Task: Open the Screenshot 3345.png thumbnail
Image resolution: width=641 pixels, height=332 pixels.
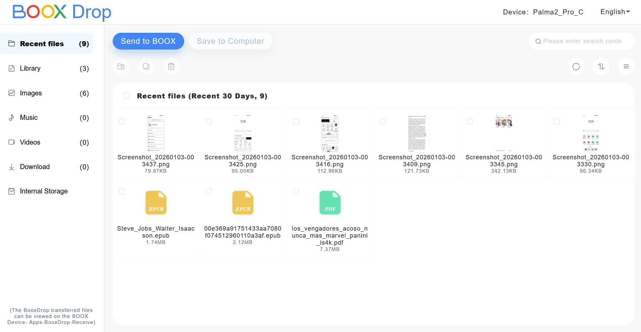Action: click(503, 133)
